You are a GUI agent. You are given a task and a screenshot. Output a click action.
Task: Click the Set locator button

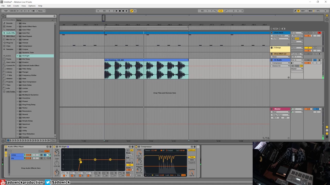pos(276,29)
